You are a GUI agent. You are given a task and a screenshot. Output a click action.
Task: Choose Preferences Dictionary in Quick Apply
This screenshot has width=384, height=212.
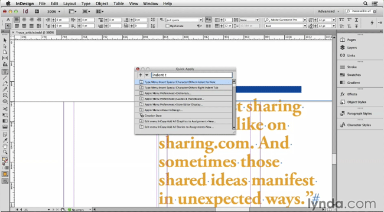pyautogui.click(x=183, y=93)
